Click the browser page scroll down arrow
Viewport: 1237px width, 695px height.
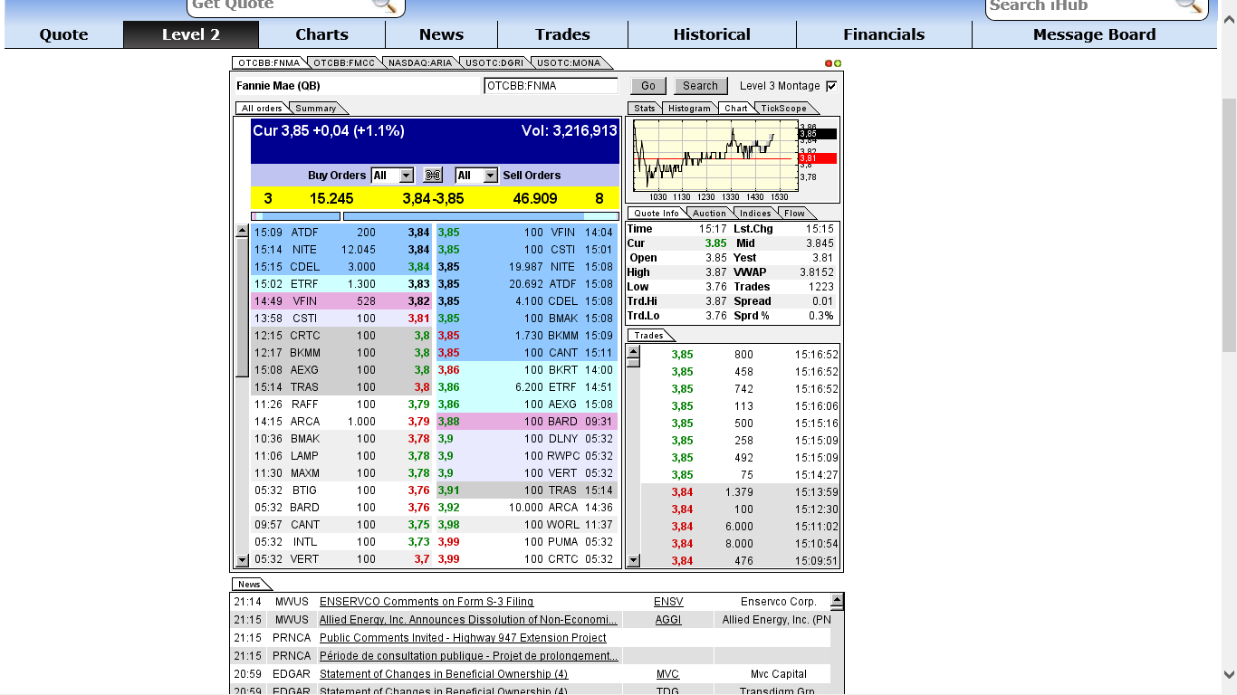(x=1229, y=674)
